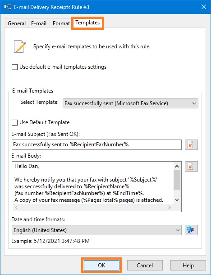Open the Format tab

[x=61, y=23]
